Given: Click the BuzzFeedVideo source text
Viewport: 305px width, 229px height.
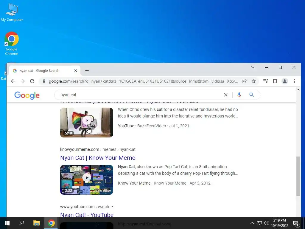Looking at the screenshot, I should tap(152, 126).
